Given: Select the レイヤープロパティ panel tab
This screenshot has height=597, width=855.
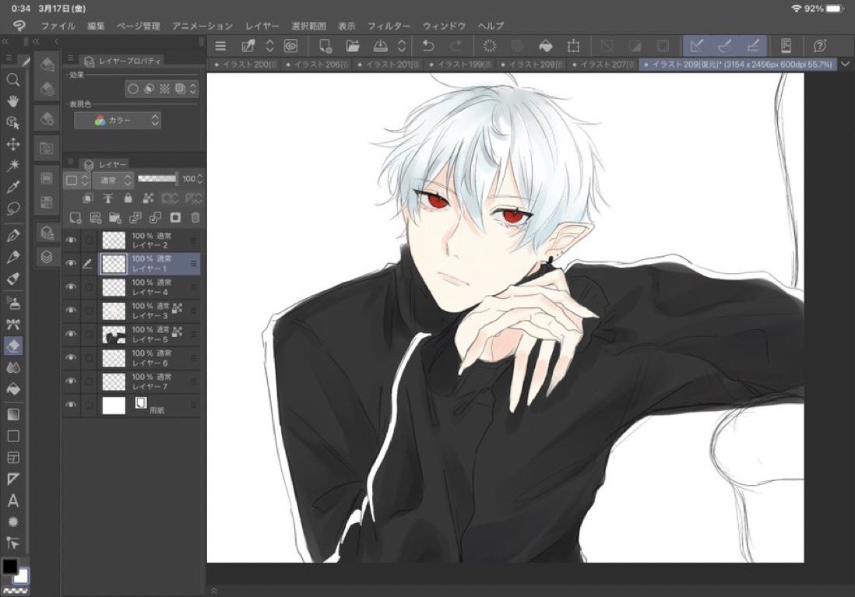Looking at the screenshot, I should click(123, 61).
